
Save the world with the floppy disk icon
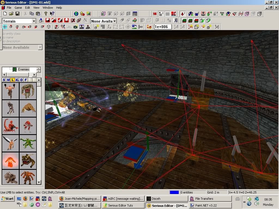[17, 14]
